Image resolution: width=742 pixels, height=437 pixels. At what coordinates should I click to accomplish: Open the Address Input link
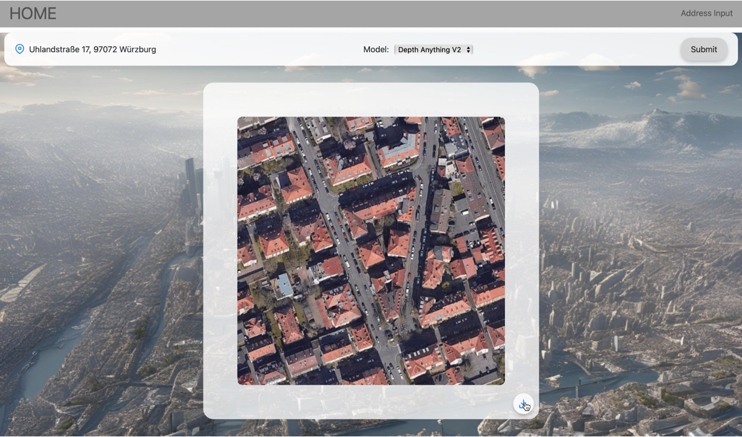click(x=706, y=13)
